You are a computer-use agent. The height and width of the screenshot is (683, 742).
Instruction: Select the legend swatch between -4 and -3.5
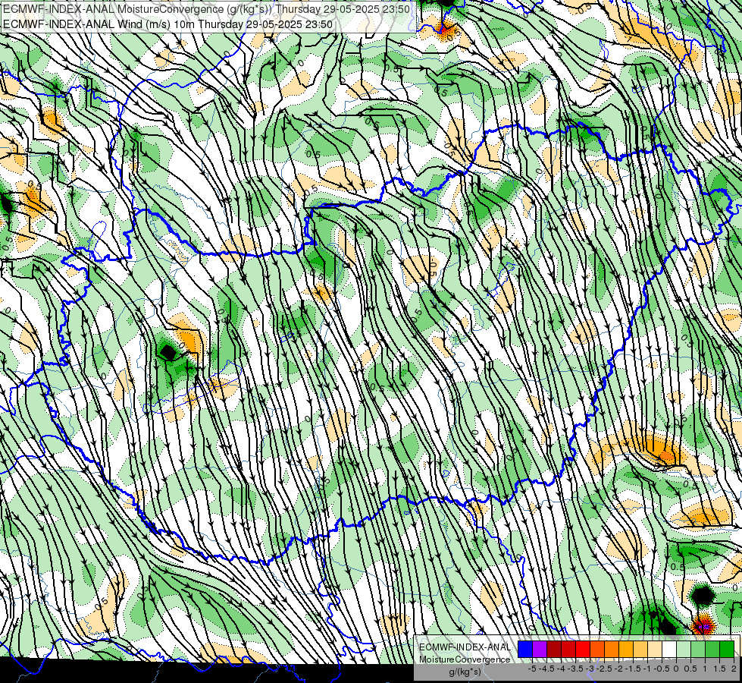[x=568, y=650]
